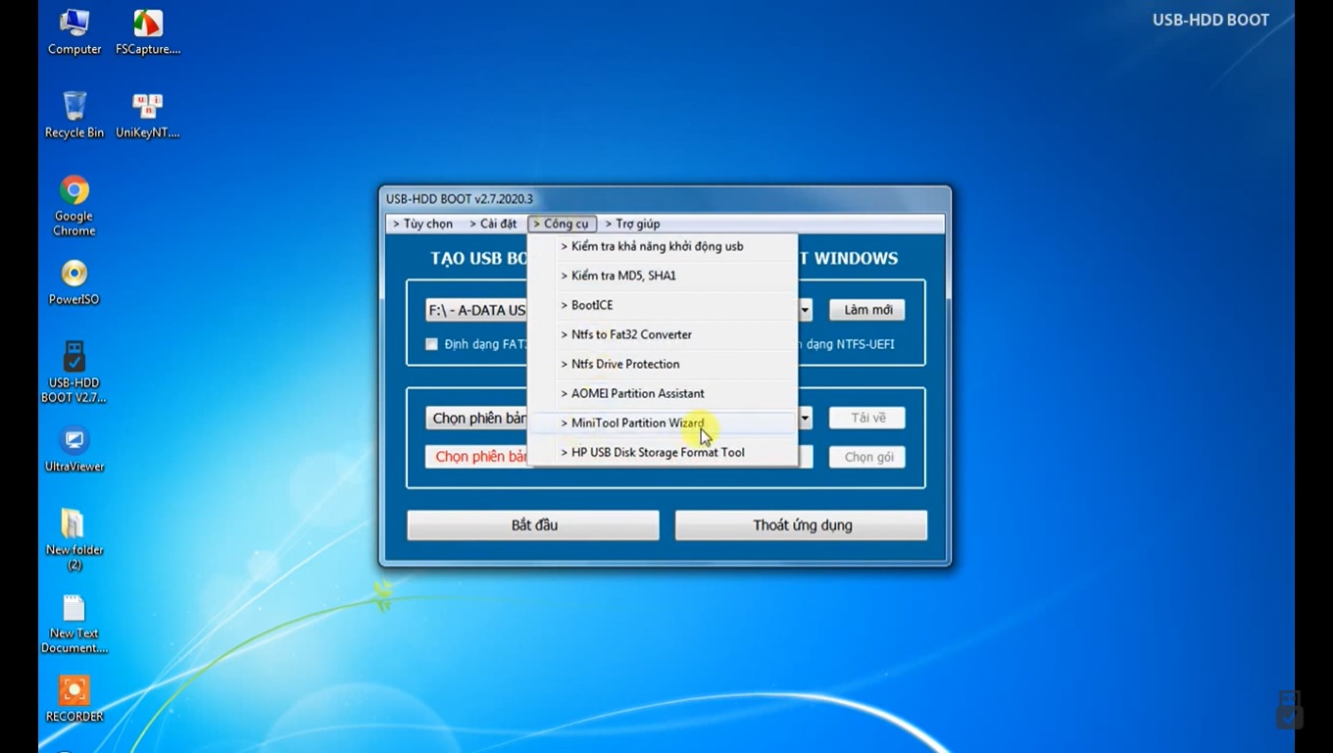The image size is (1333, 753).
Task: Select the UniKeyNT desktop shortcut
Action: (148, 115)
